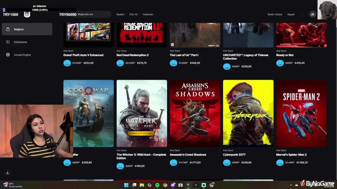337x189 pixels.
Task: Open the weather widget showing 22°C
Action: [x=13, y=185]
